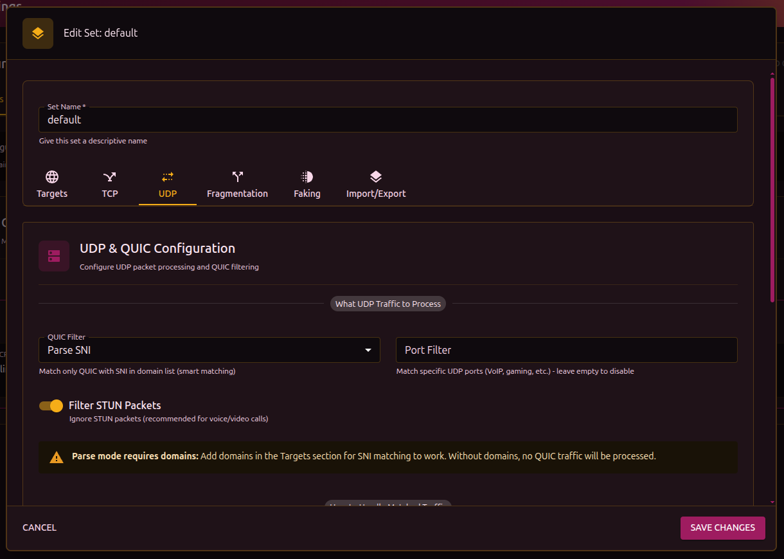
Task: Click the globe icon for Targets
Action: tap(52, 177)
